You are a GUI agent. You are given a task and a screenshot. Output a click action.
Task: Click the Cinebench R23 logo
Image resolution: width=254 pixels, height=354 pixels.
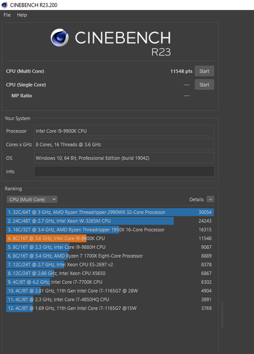[x=111, y=42]
